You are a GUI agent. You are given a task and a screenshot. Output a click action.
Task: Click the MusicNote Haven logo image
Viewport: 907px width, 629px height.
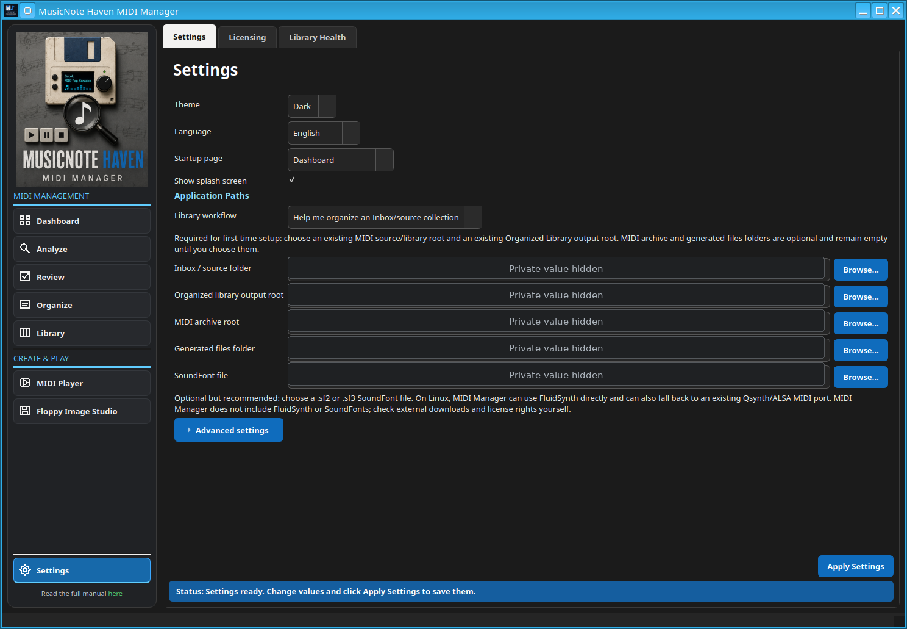82,109
